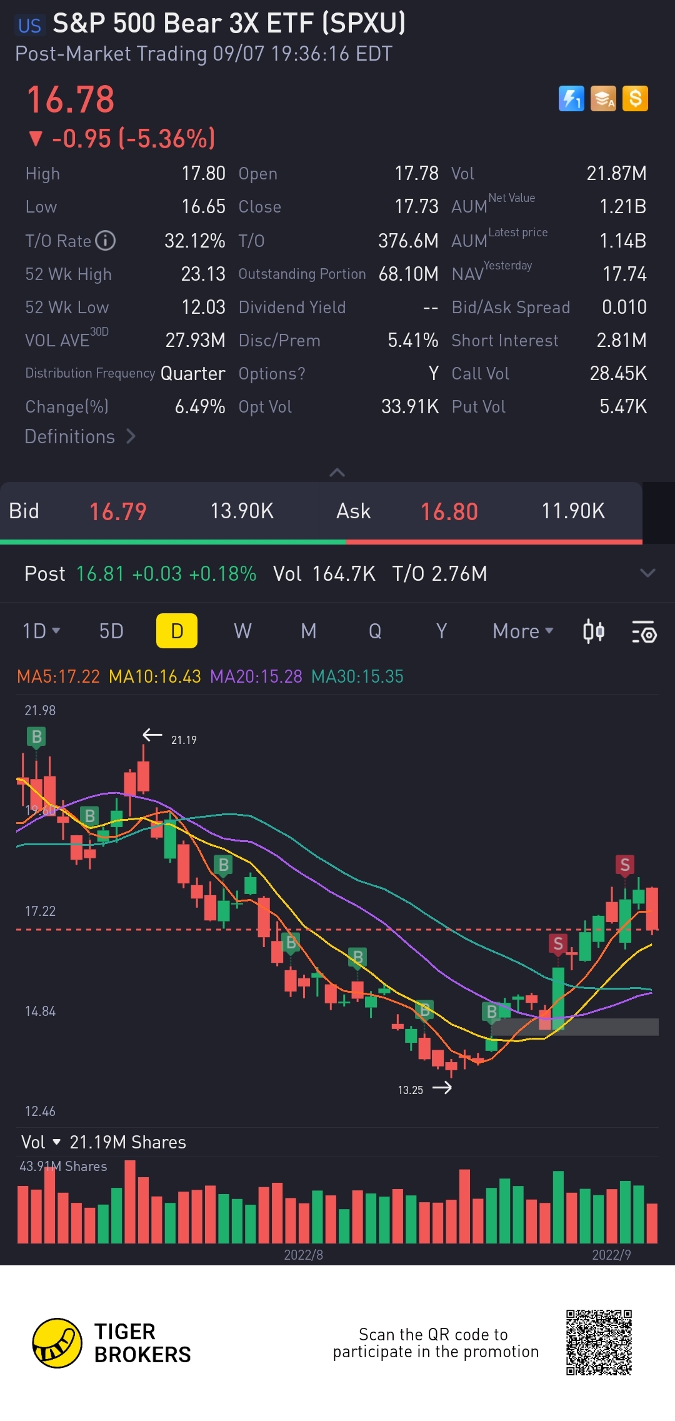Image resolution: width=675 pixels, height=1421 pixels.
Task: Switch to the 5D chart tab
Action: pyautogui.click(x=111, y=631)
